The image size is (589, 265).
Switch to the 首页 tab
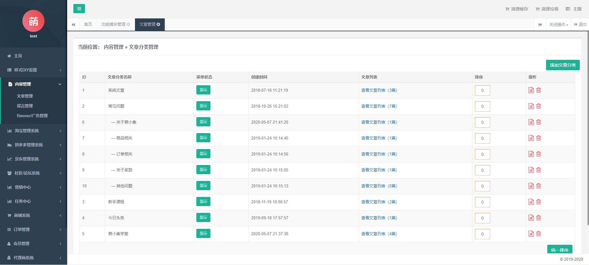(x=88, y=25)
